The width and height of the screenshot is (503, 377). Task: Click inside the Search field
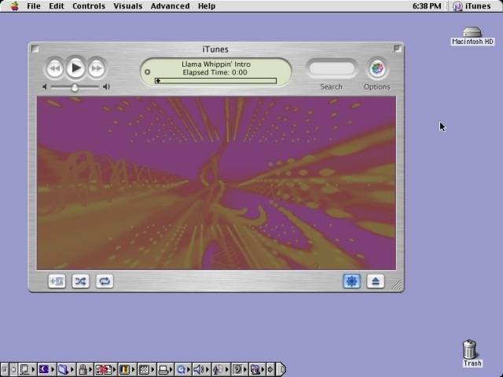pos(331,68)
